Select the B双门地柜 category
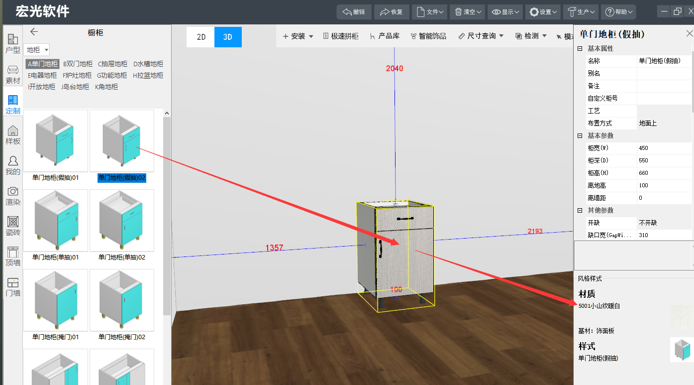 (x=78, y=64)
